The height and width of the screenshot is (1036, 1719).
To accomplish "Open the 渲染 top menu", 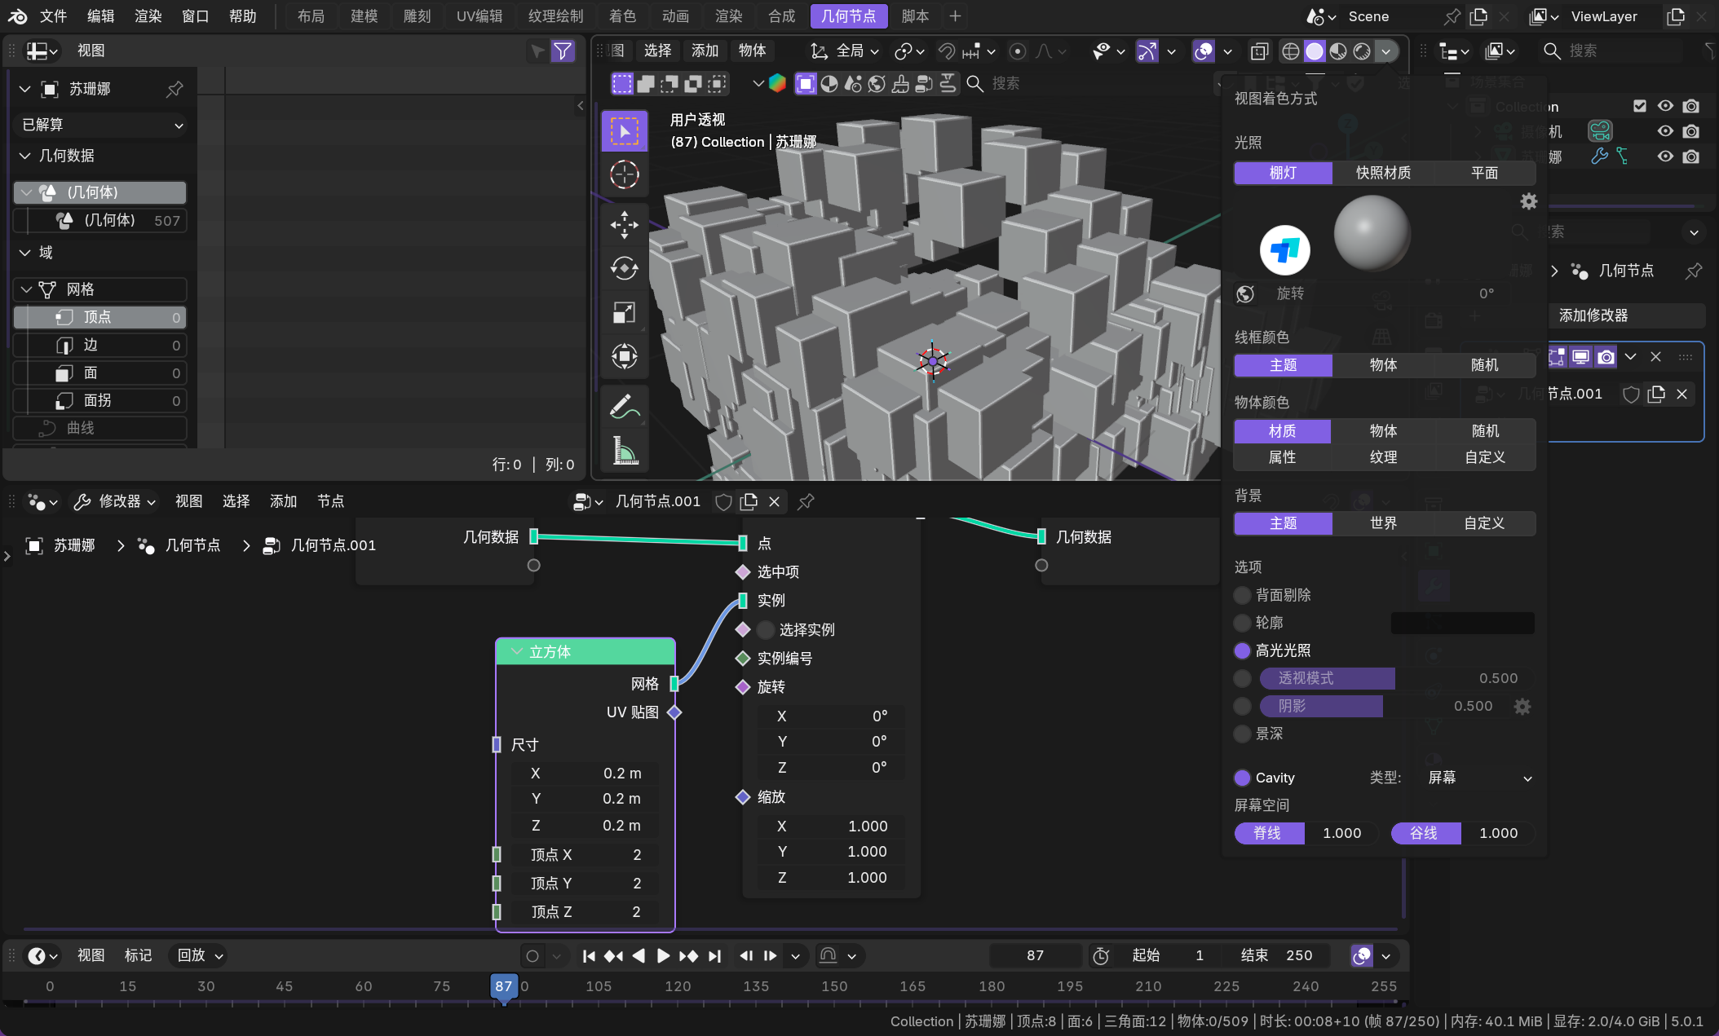I will [148, 16].
